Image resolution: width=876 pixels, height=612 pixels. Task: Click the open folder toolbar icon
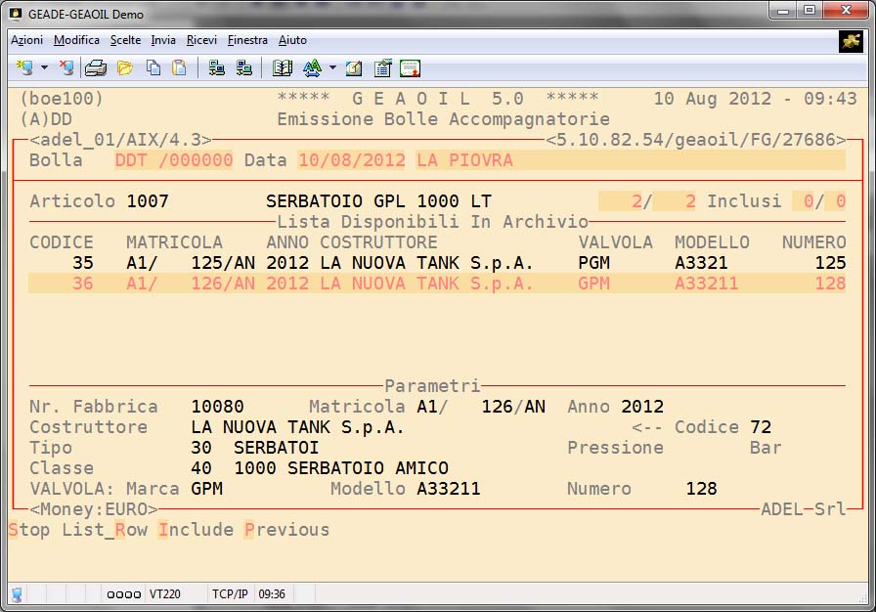point(124,68)
